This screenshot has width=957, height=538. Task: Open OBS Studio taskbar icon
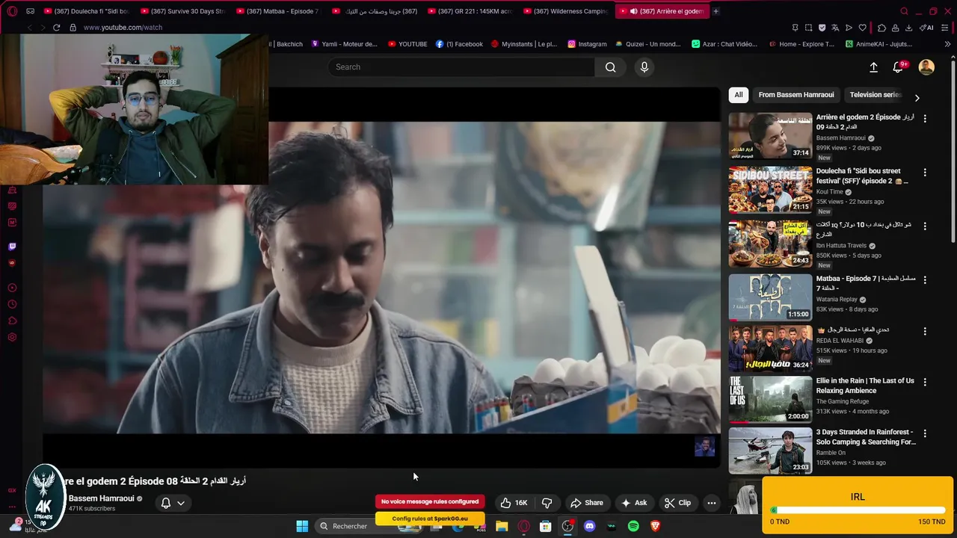pos(567,526)
